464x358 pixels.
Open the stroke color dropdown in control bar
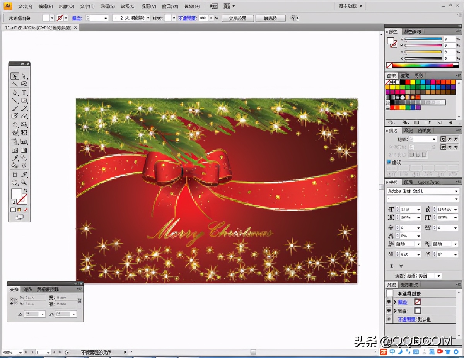66,18
